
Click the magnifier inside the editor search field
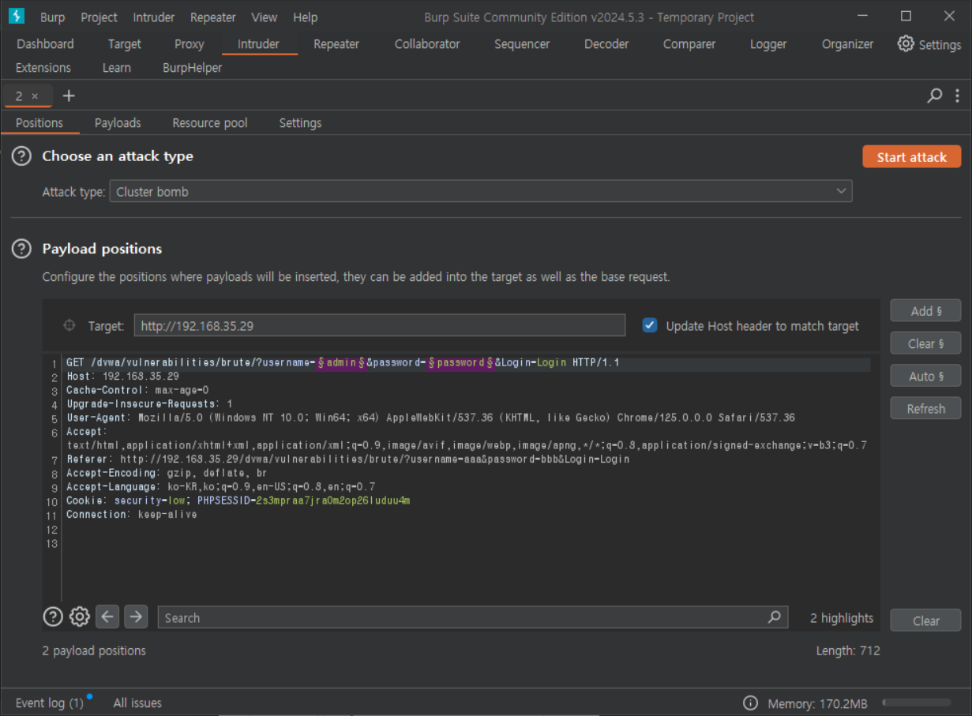point(775,617)
